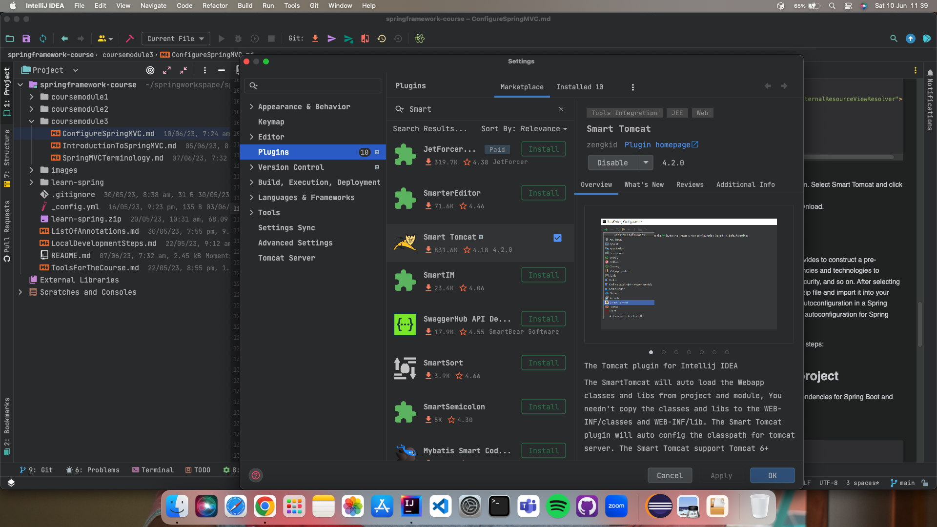
Task: Open plugin options three-dot menu in Settings
Action: click(x=633, y=87)
